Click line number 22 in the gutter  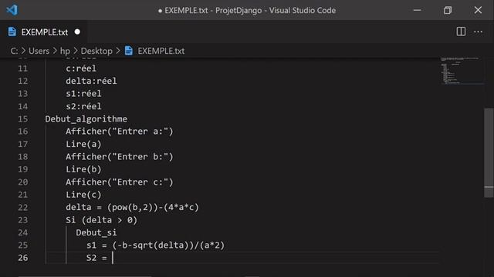click(22, 207)
